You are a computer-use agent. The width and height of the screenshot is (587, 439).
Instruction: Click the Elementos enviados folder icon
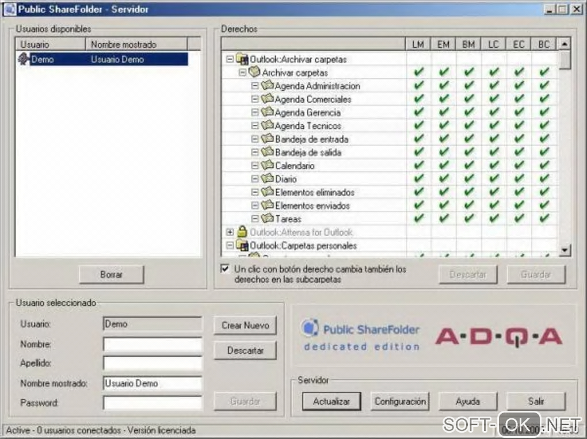[x=267, y=205]
